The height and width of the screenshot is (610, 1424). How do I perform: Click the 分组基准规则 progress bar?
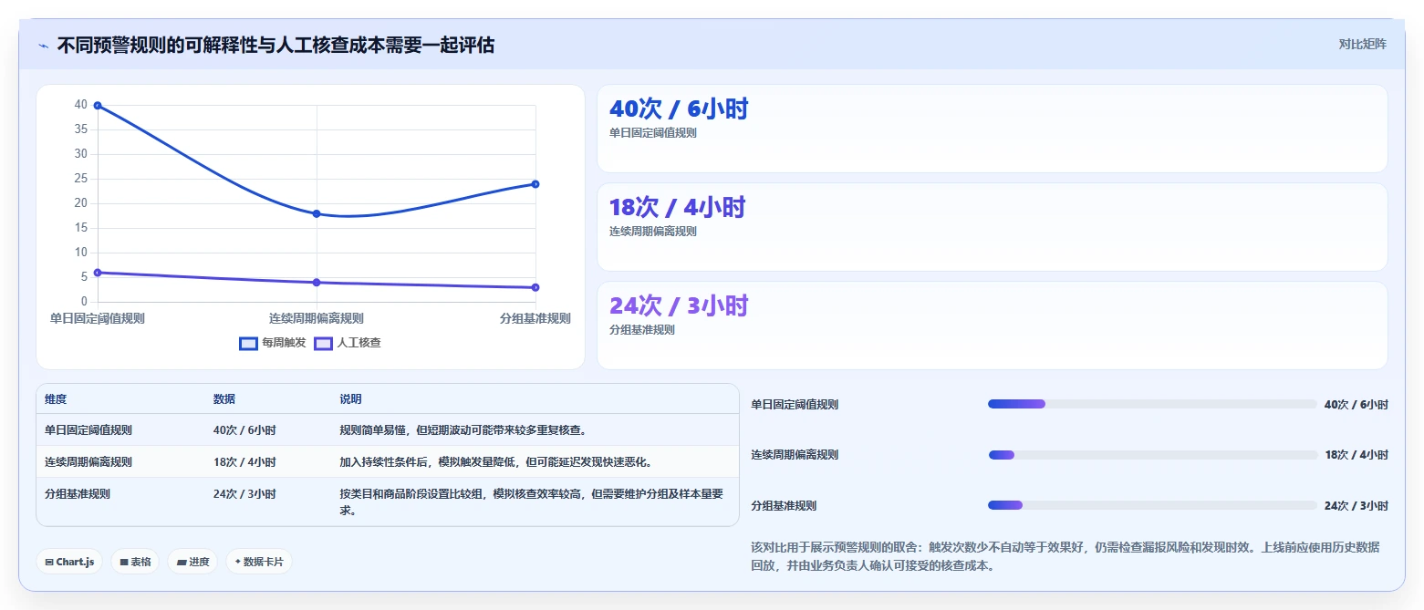[x=1152, y=505]
